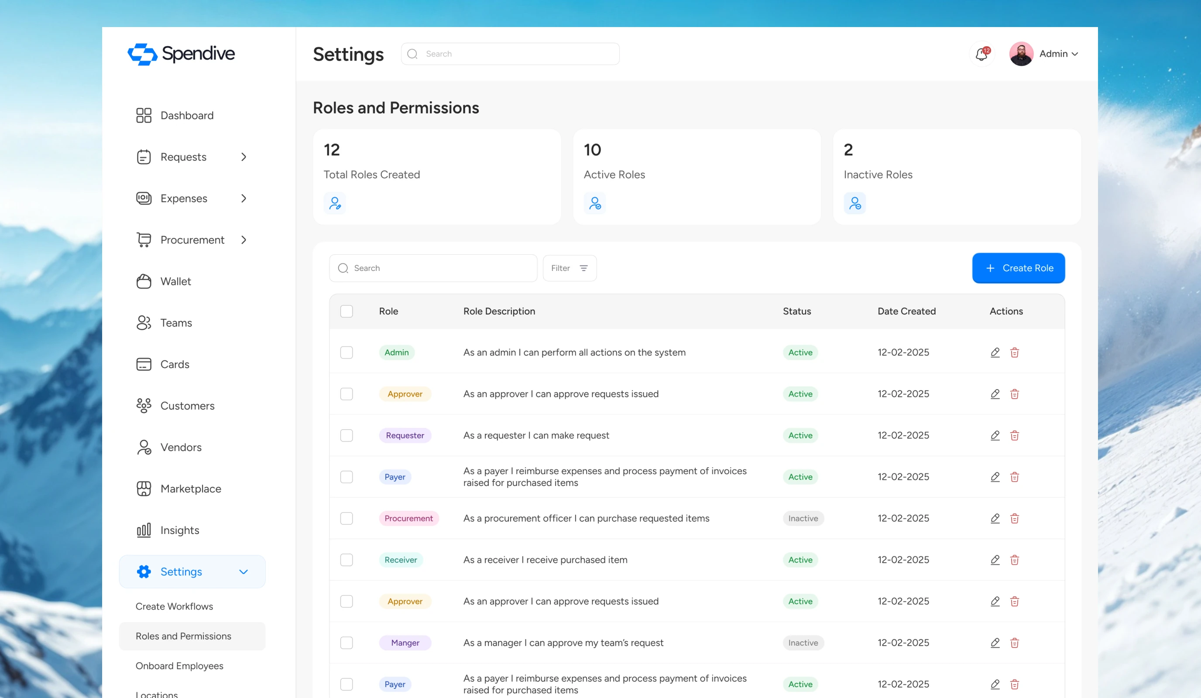Open the notifications bell

(982, 54)
